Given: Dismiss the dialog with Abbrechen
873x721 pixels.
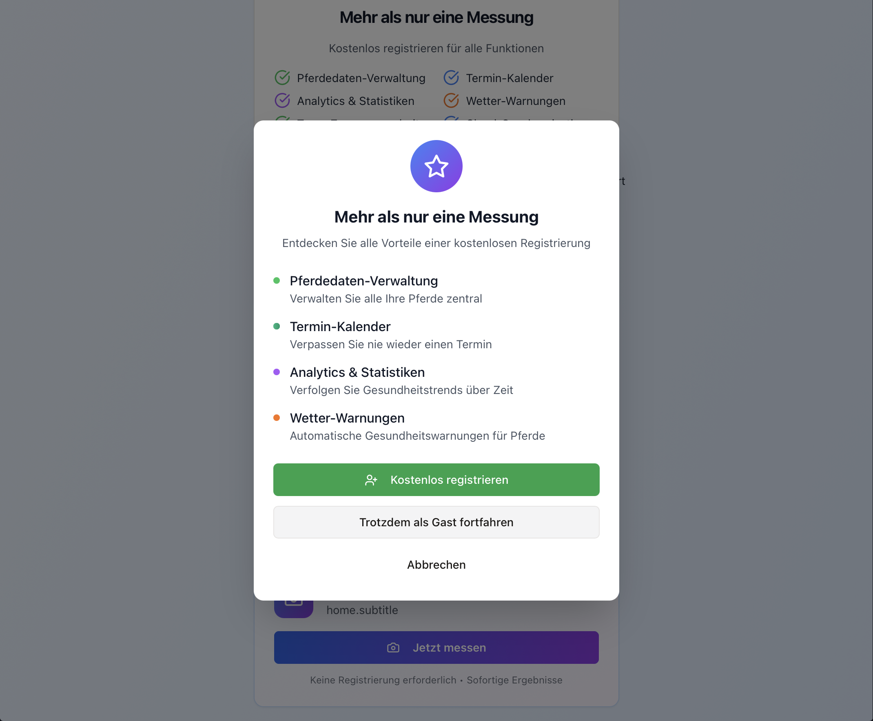Looking at the screenshot, I should pos(436,565).
